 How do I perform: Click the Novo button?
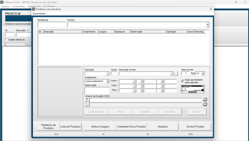coord(120,112)
